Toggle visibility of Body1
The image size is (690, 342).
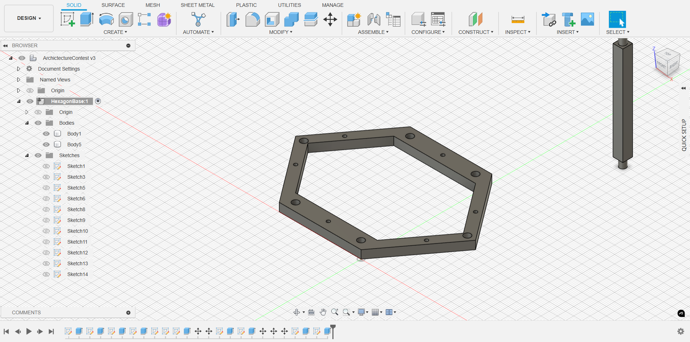click(x=46, y=134)
